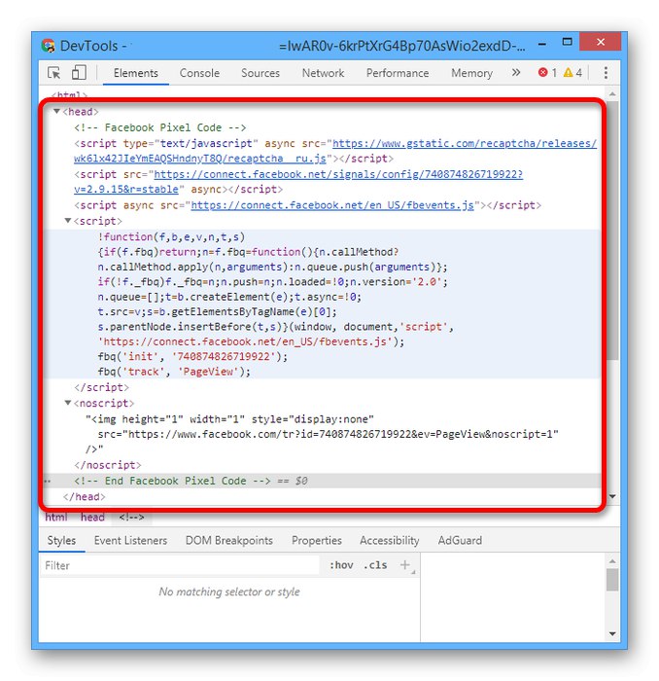Select the Event Listeners sidebar tab

tap(130, 540)
